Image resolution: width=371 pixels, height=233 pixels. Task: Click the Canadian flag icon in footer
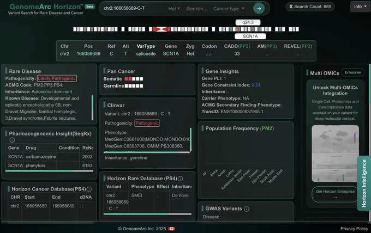pos(171,229)
